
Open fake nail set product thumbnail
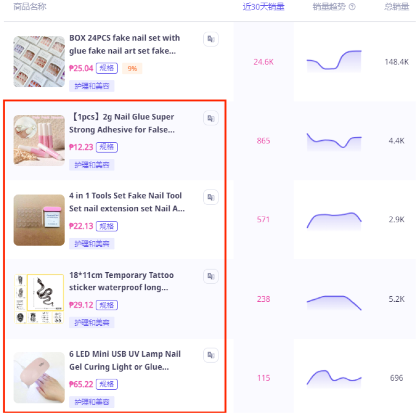pos(39,62)
